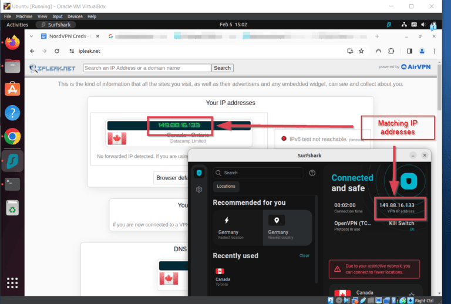Open the VirtualBox Devices menu
The image size is (451, 304).
75,16
